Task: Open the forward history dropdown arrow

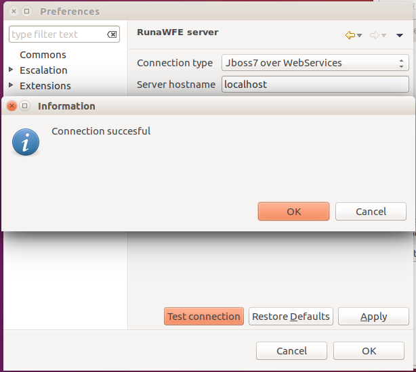Action: pyautogui.click(x=383, y=35)
